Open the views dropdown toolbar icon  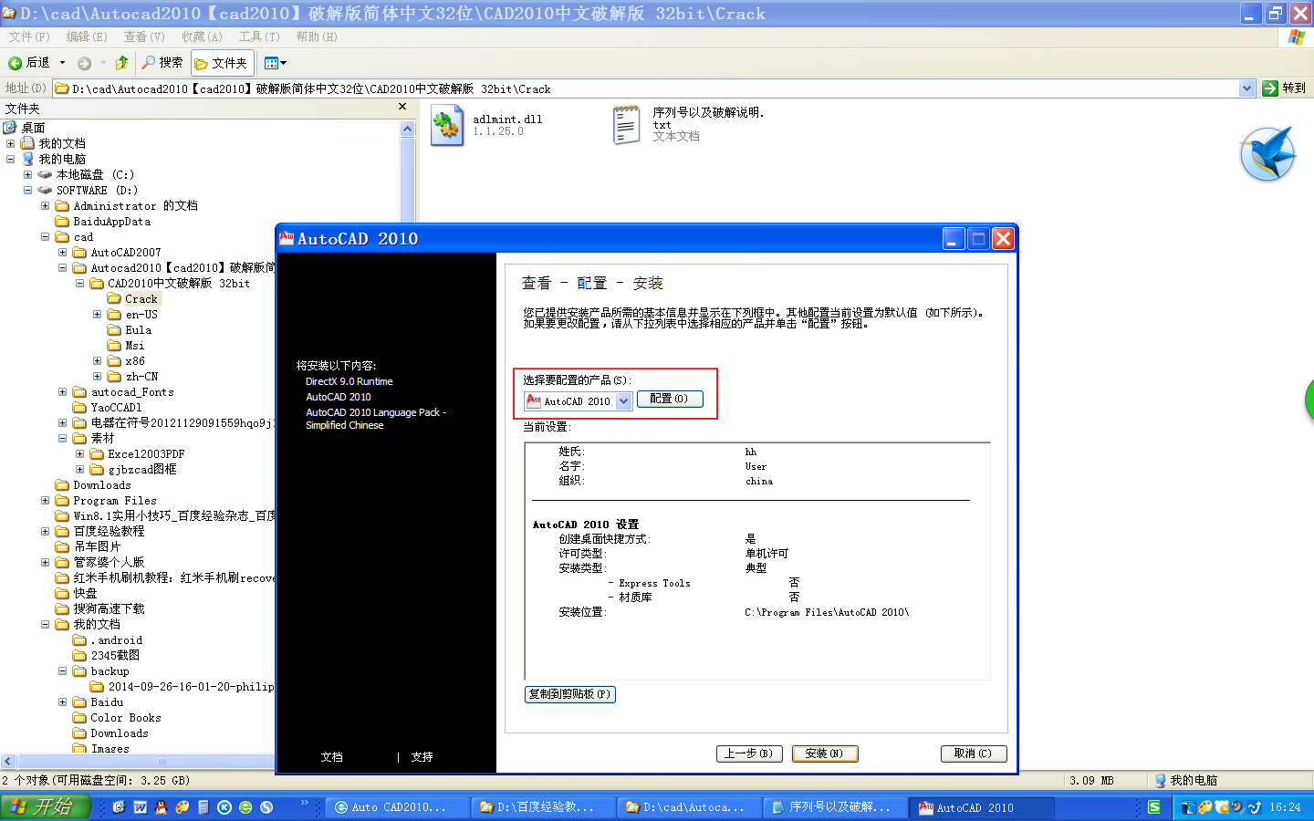click(x=275, y=63)
